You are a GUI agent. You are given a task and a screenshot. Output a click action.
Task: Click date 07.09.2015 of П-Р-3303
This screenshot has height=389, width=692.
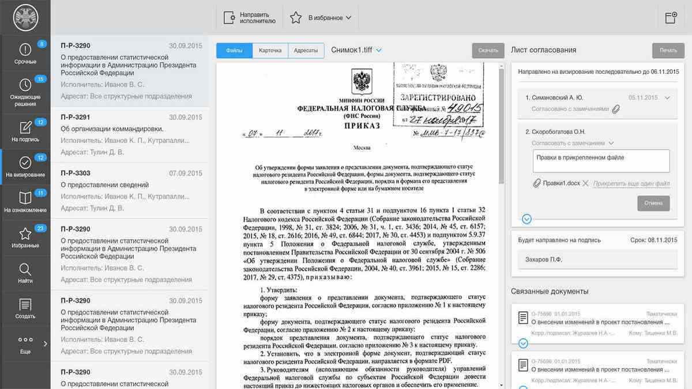pyautogui.click(x=186, y=173)
